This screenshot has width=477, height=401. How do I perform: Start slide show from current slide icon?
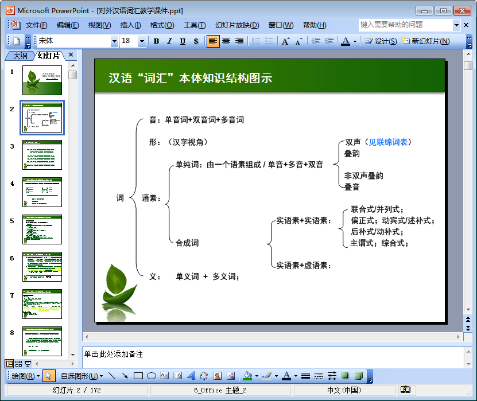[28, 364]
